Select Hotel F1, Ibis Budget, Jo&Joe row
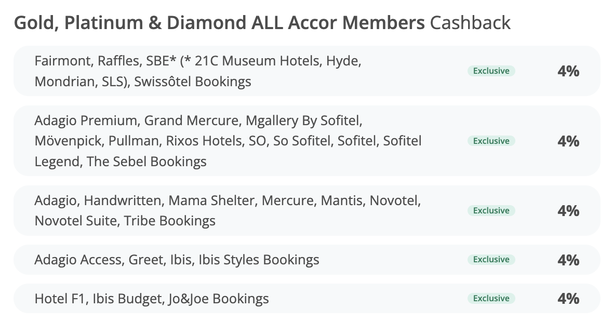613x322 pixels. (152, 299)
